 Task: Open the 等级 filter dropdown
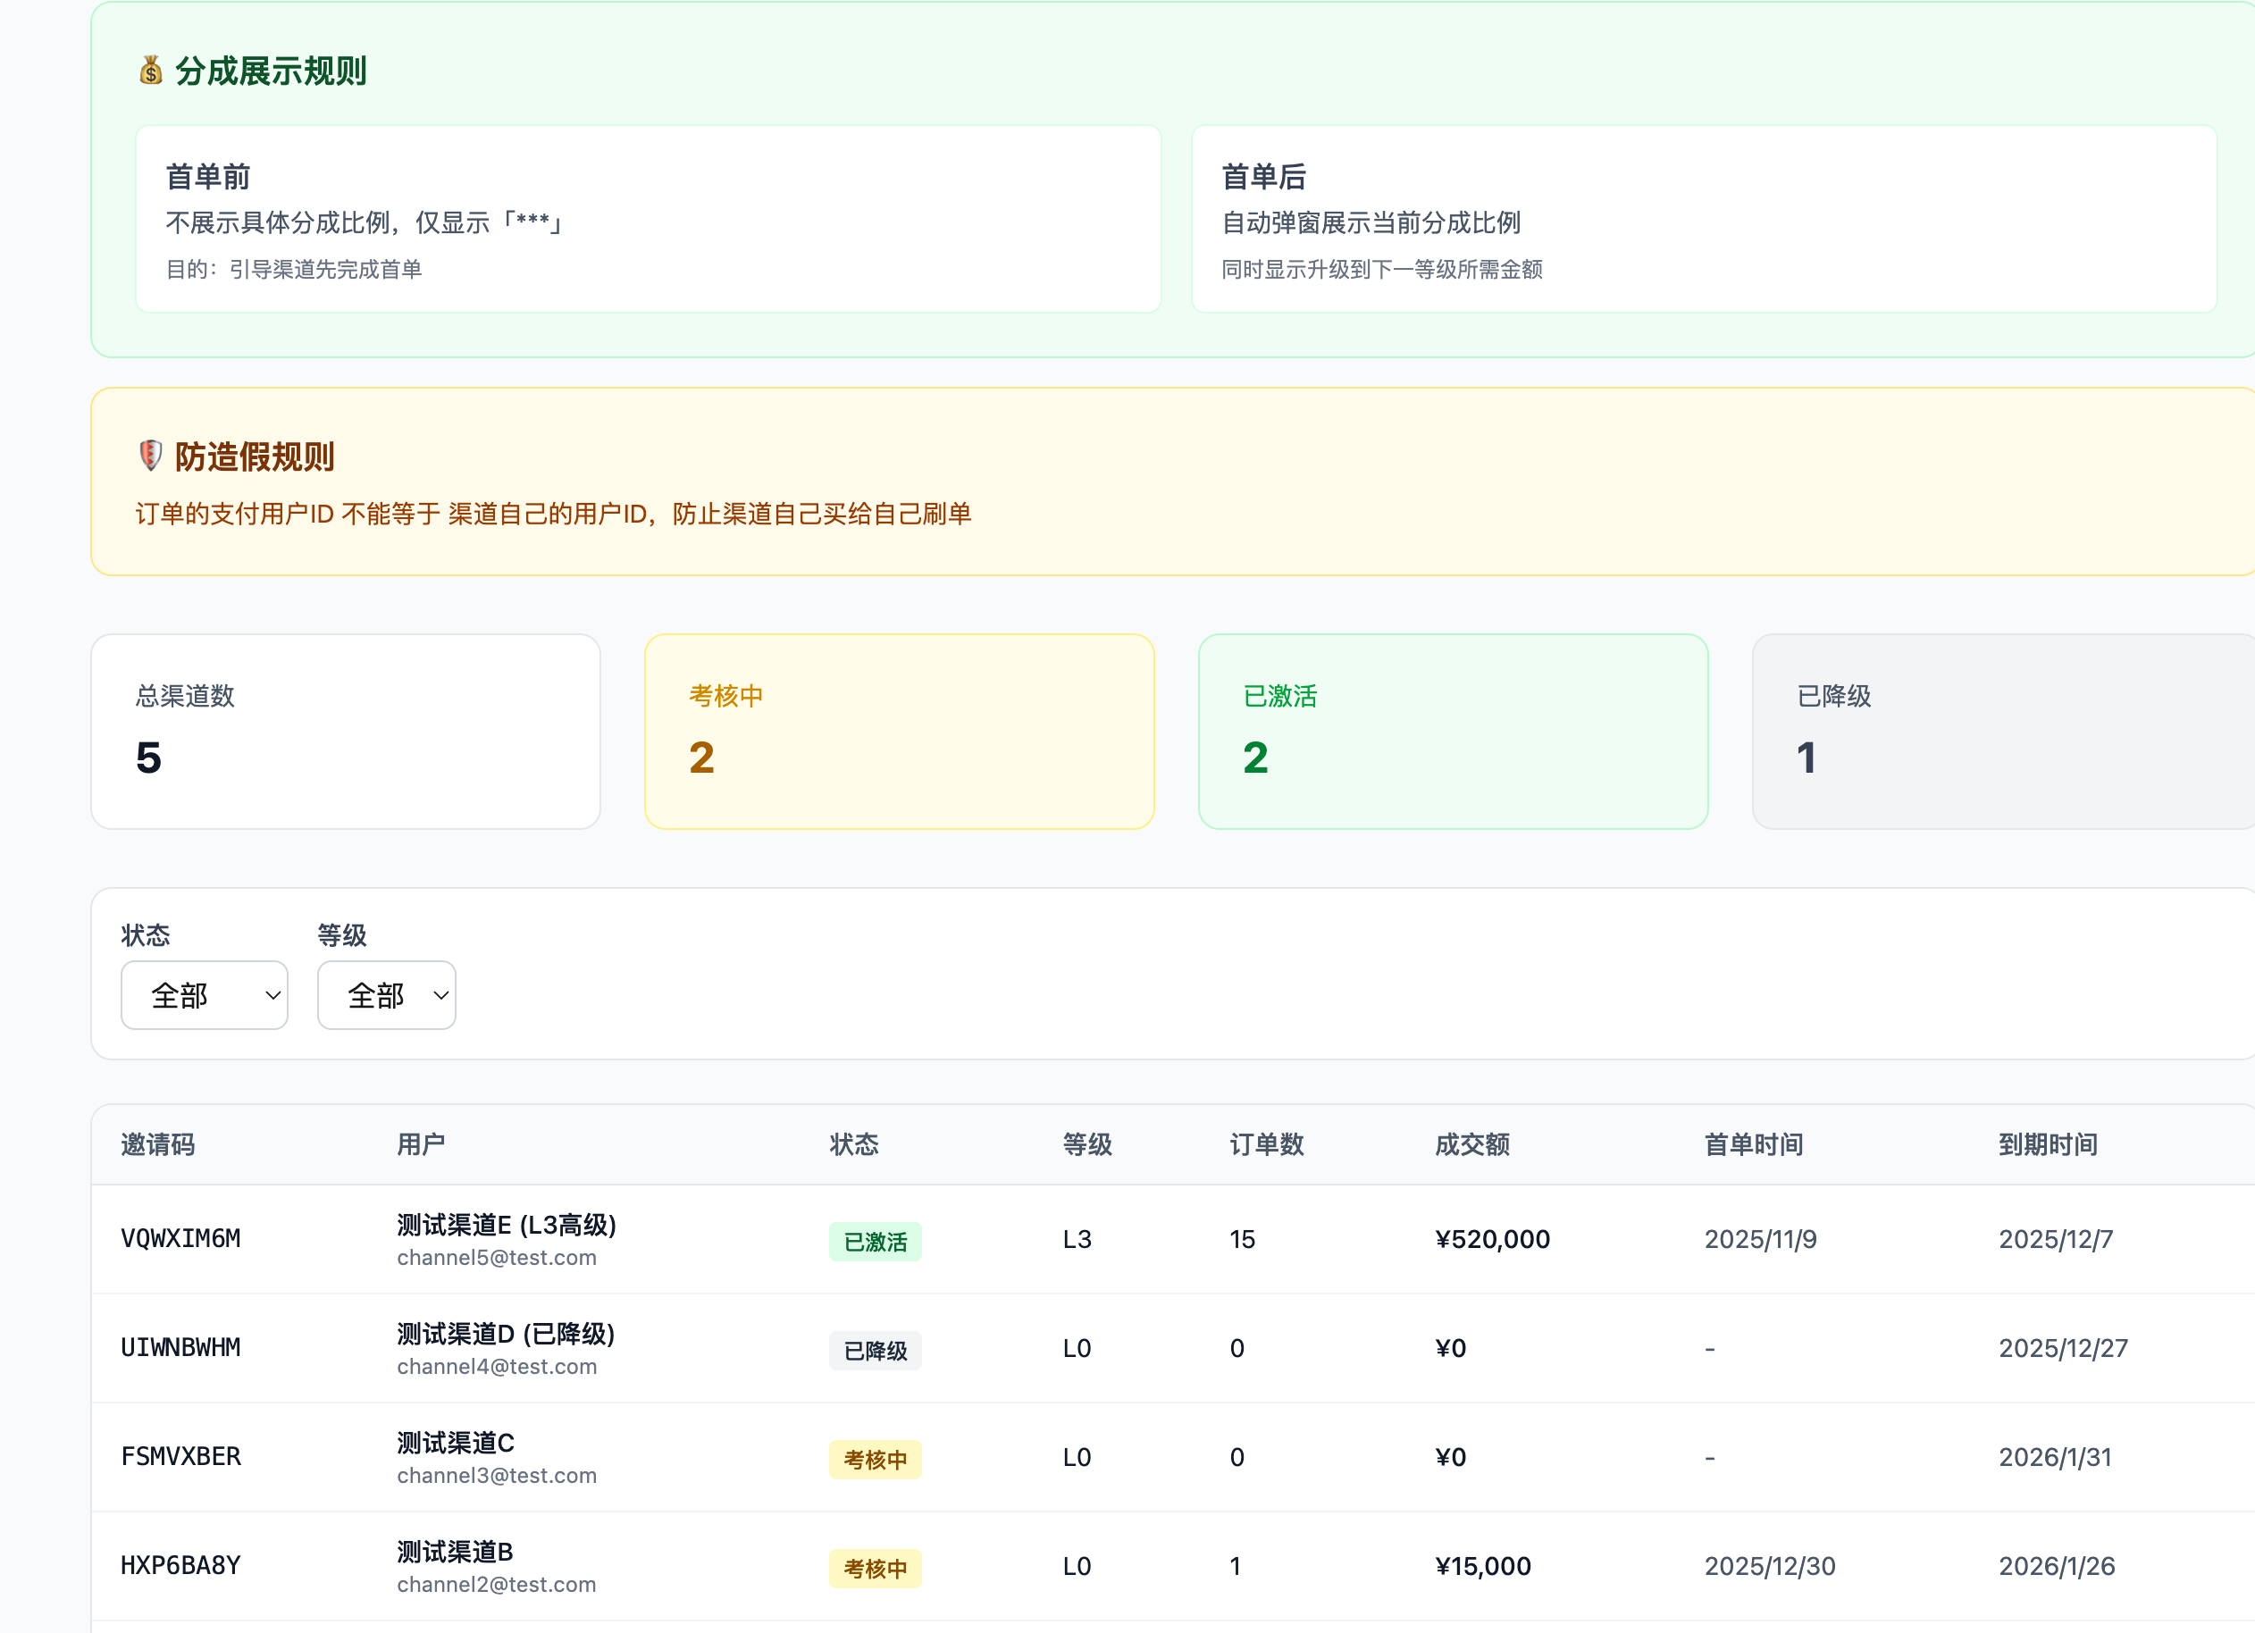pyautogui.click(x=386, y=995)
